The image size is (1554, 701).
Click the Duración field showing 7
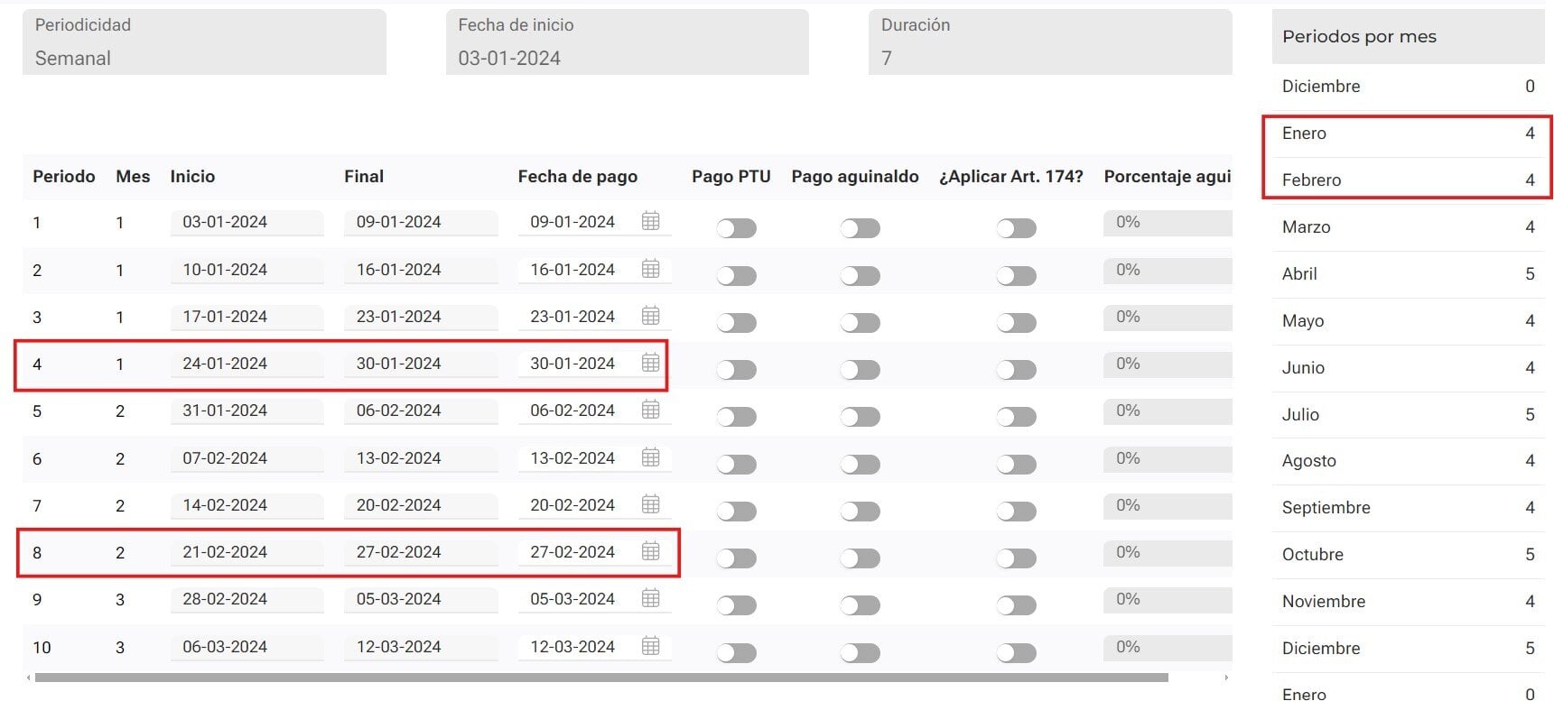pyautogui.click(x=1050, y=42)
